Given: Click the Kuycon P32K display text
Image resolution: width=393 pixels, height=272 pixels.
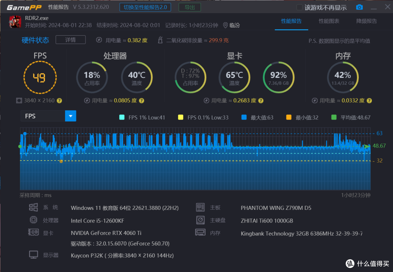Looking at the screenshot, I should tap(122, 256).
